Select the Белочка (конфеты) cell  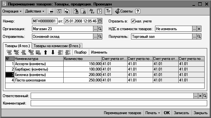click(x=39, y=75)
